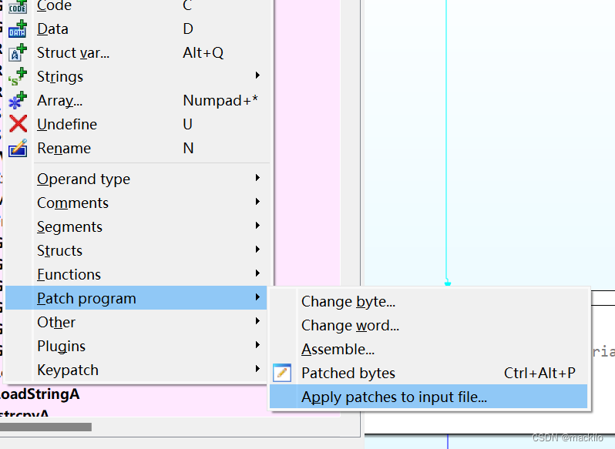Select Change byte... in the submenu
The image size is (615, 449).
[x=428, y=302]
